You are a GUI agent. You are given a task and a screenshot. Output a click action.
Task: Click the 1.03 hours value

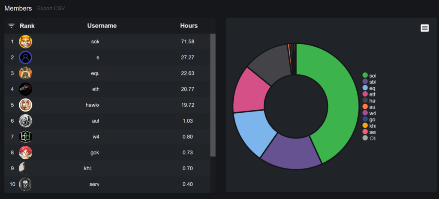[188, 121]
